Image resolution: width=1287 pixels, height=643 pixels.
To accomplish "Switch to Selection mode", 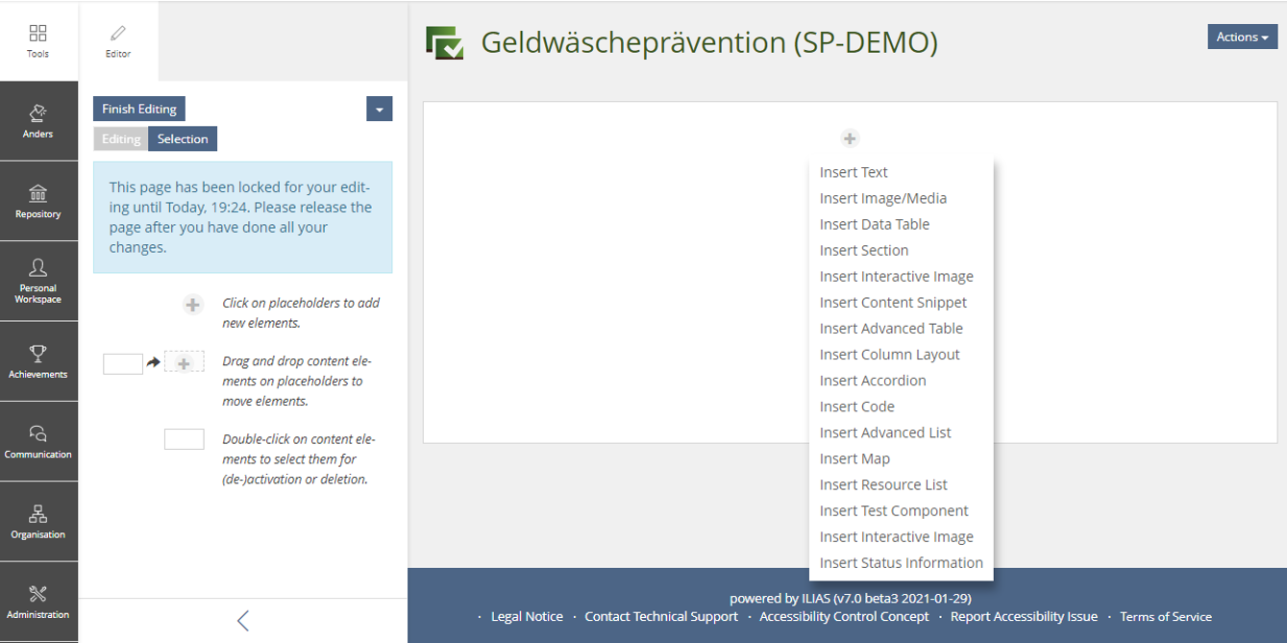I will coord(183,138).
